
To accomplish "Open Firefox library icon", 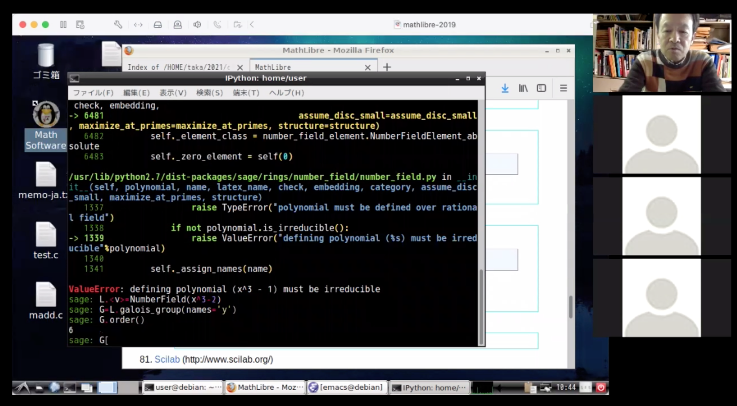I will click(x=523, y=88).
